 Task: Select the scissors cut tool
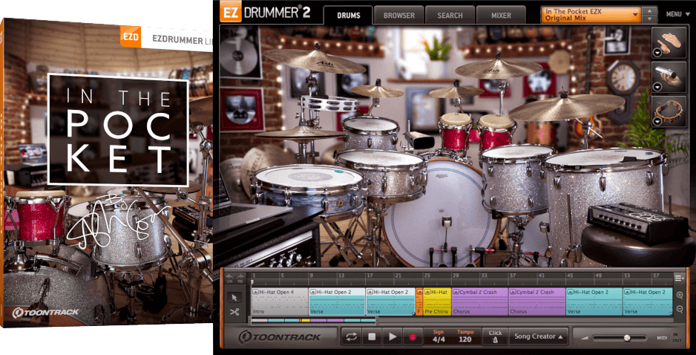click(234, 312)
